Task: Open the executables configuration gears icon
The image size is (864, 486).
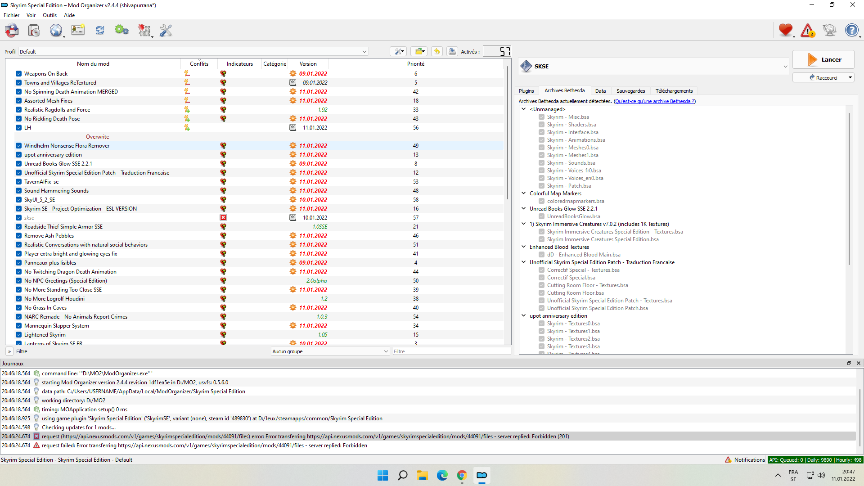Action: [121, 31]
